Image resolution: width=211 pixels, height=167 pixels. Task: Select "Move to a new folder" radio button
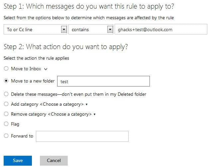(6, 81)
